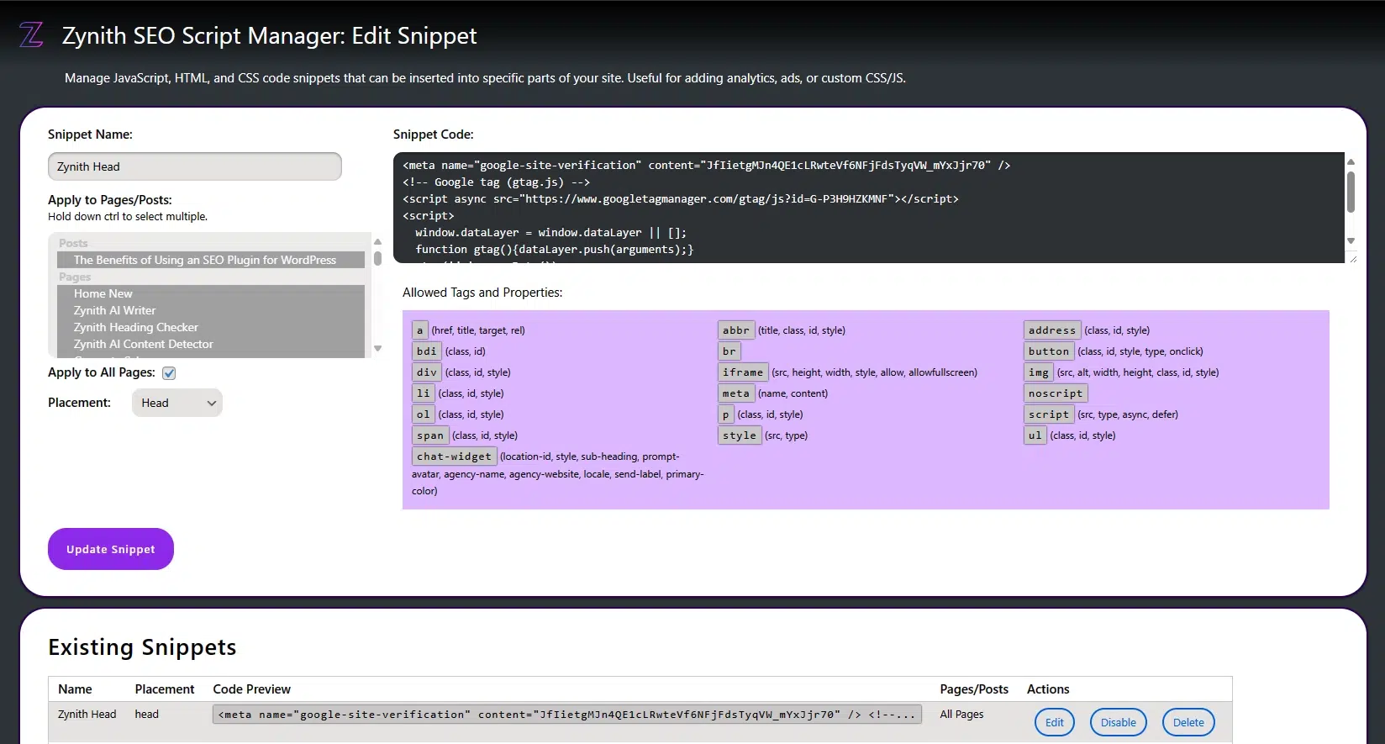The height and width of the screenshot is (744, 1385).
Task: Click the 'head' placement cell in snippets table
Action: coord(147,714)
